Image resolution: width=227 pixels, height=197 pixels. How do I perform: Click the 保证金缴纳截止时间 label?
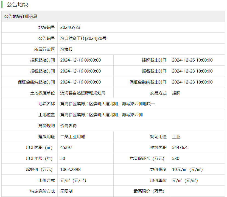[148, 82]
